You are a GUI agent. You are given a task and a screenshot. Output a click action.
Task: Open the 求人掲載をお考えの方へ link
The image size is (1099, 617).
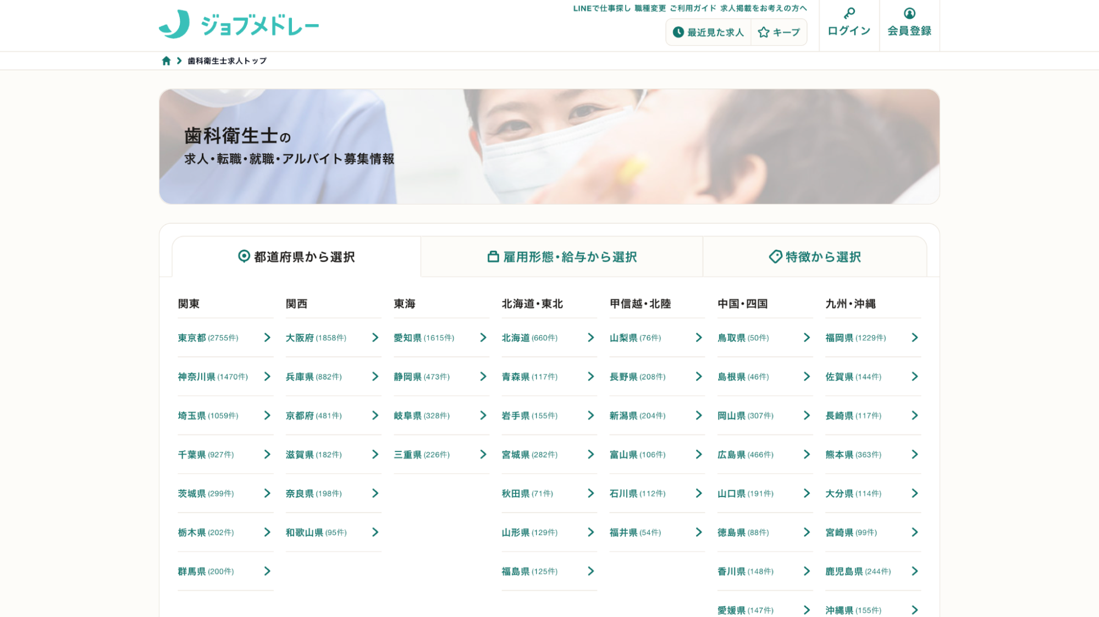point(761,9)
